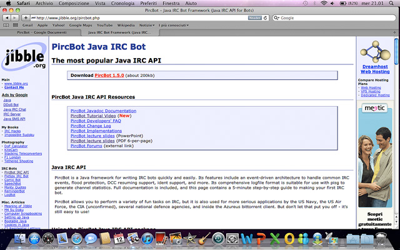This screenshot has height=250, width=400.
Task: Open the Google Maps bookmark
Action: click(81, 25)
